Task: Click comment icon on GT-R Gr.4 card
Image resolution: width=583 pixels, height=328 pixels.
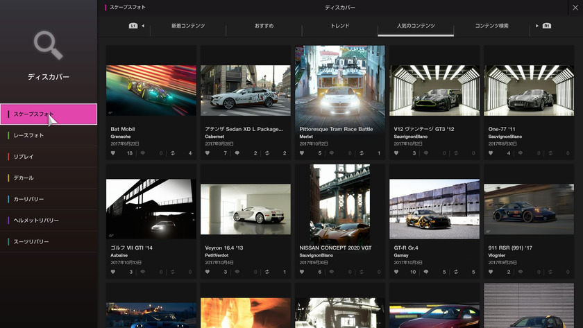Action: click(426, 273)
